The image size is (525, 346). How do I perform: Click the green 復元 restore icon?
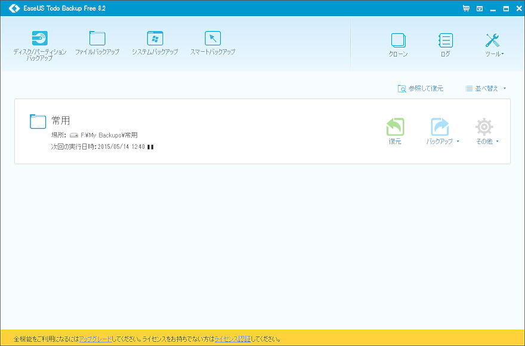[395, 127]
